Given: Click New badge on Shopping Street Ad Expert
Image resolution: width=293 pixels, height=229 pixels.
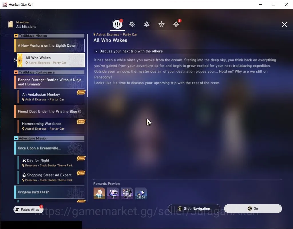Looking at the screenshot, I should point(81,173).
